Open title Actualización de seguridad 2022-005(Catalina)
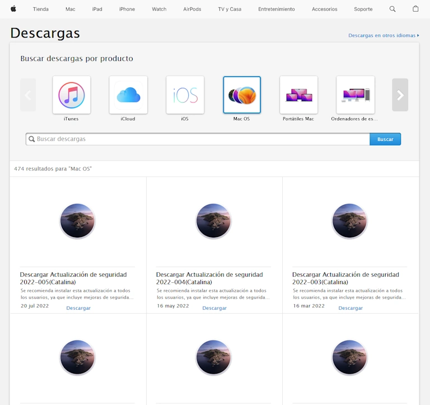 point(73,278)
